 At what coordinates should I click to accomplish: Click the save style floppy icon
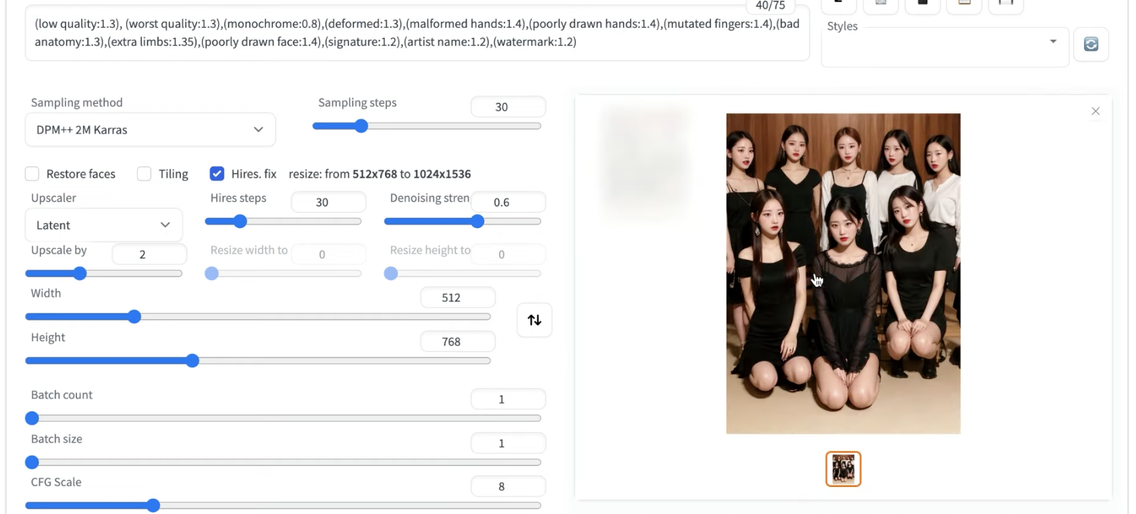click(x=1006, y=5)
